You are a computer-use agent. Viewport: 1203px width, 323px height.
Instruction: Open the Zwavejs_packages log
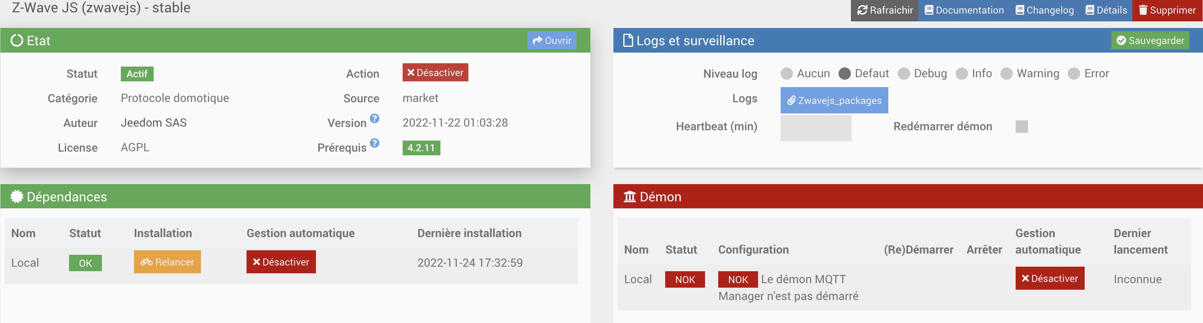[834, 100]
